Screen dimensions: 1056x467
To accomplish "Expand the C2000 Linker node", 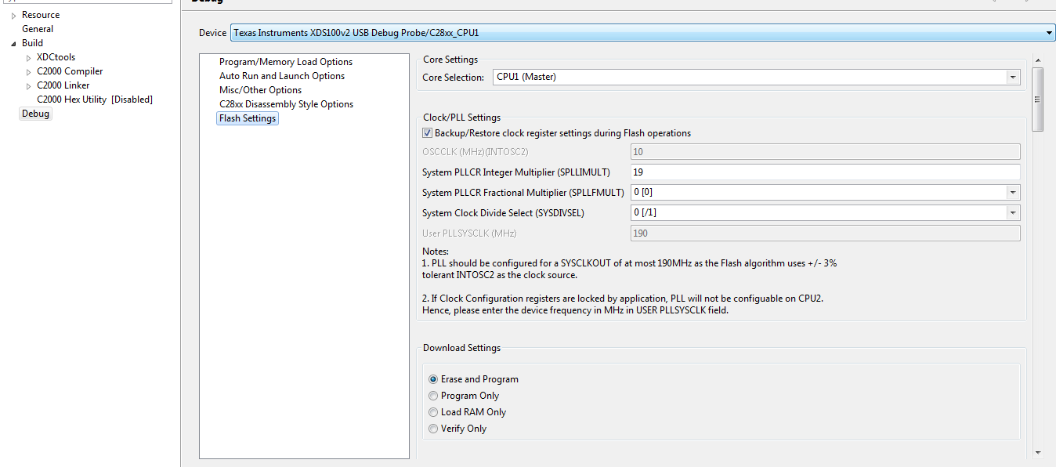I will coord(29,86).
